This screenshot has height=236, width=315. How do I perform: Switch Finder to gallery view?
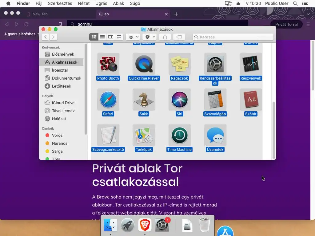(119, 37)
